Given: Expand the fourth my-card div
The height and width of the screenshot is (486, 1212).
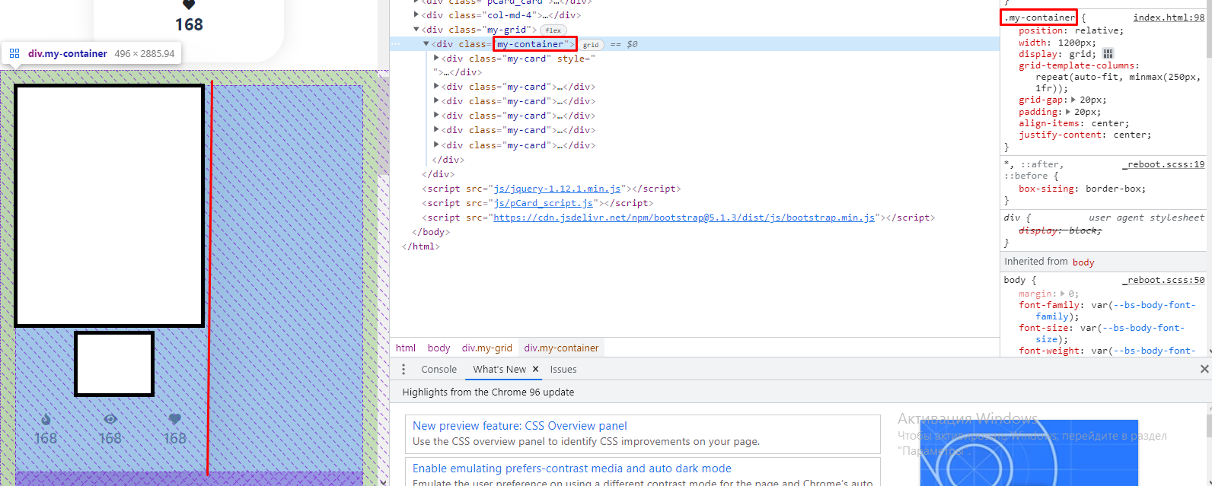Looking at the screenshot, I should tap(436, 116).
